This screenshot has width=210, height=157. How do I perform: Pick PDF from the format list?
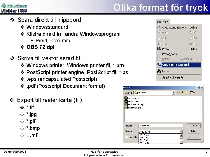pos(159,140)
